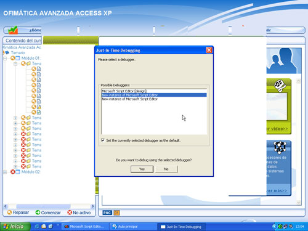Click the red 'No activo' legend icon
Image resolution: width=308 pixels, height=231 pixels.
click(x=70, y=213)
